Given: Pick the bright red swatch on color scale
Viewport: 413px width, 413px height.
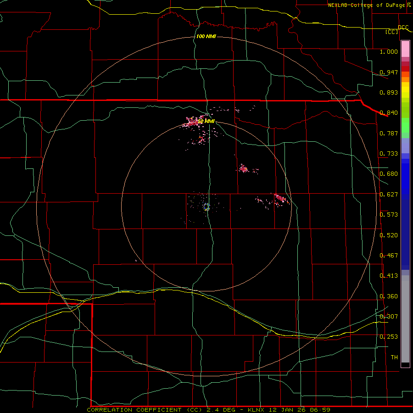Looking at the screenshot, I should 405,69.
